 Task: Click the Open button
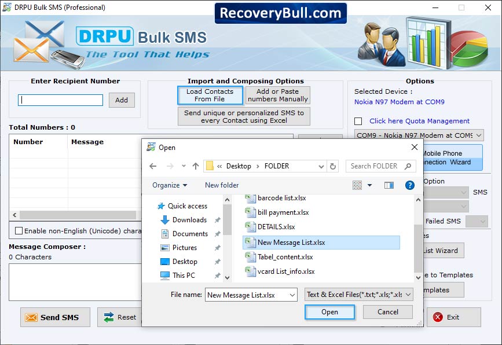[x=329, y=312]
